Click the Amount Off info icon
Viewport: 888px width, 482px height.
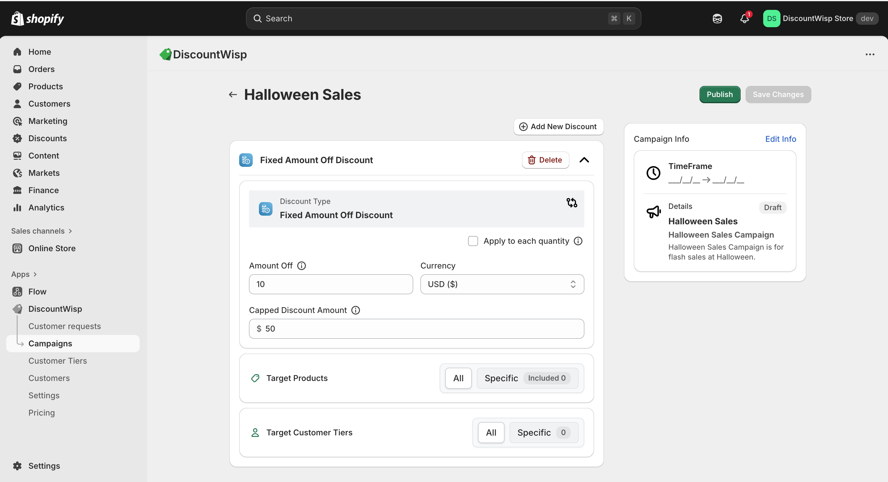pos(301,266)
